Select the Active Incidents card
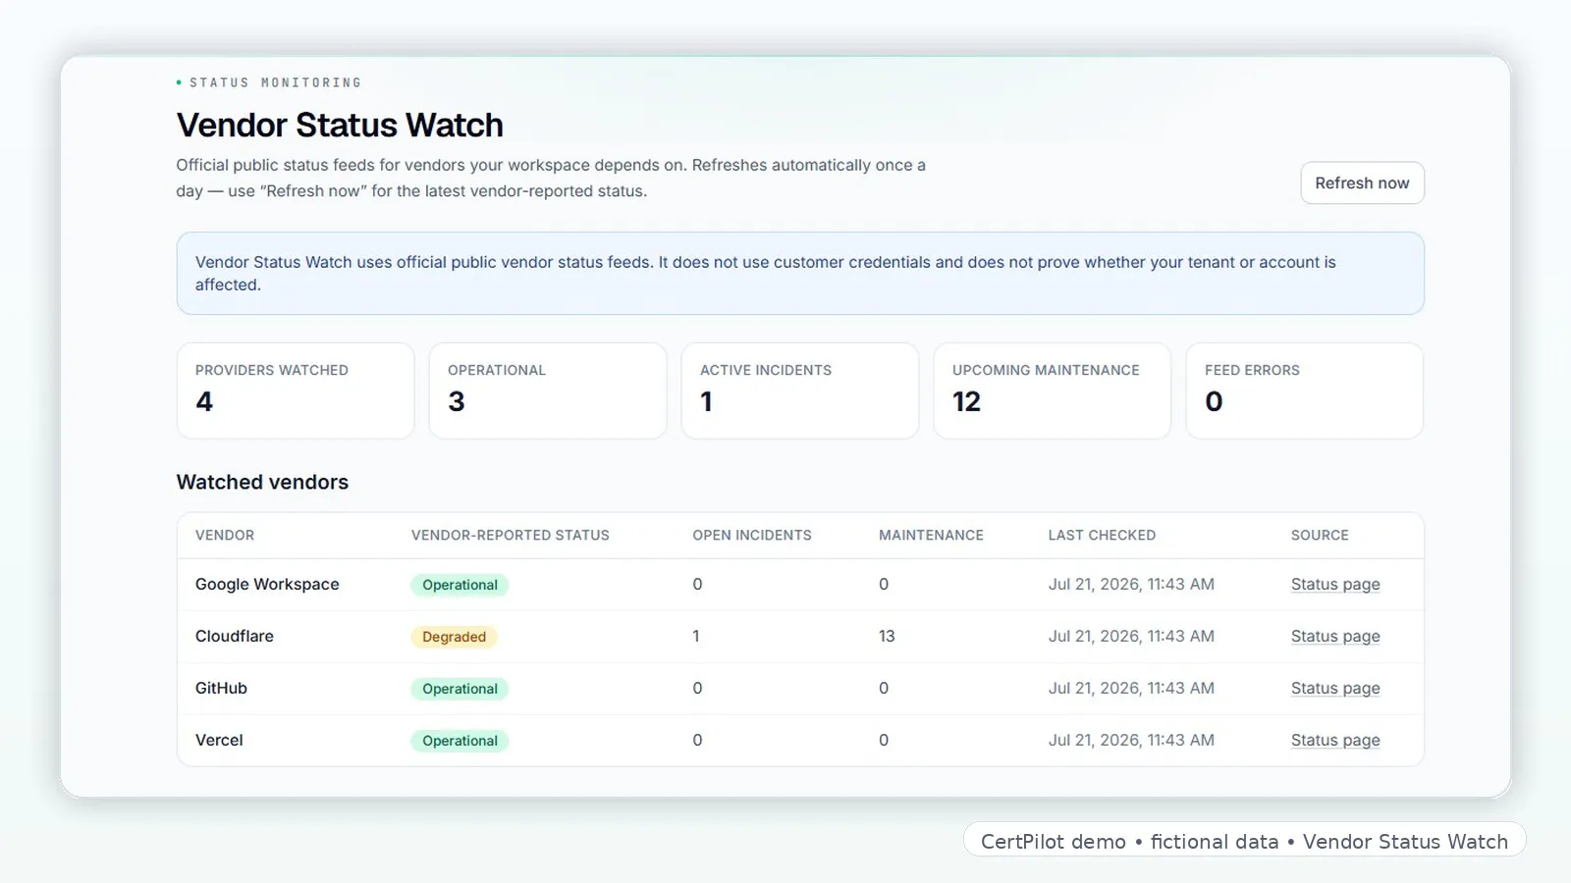1571x883 pixels. click(x=800, y=390)
